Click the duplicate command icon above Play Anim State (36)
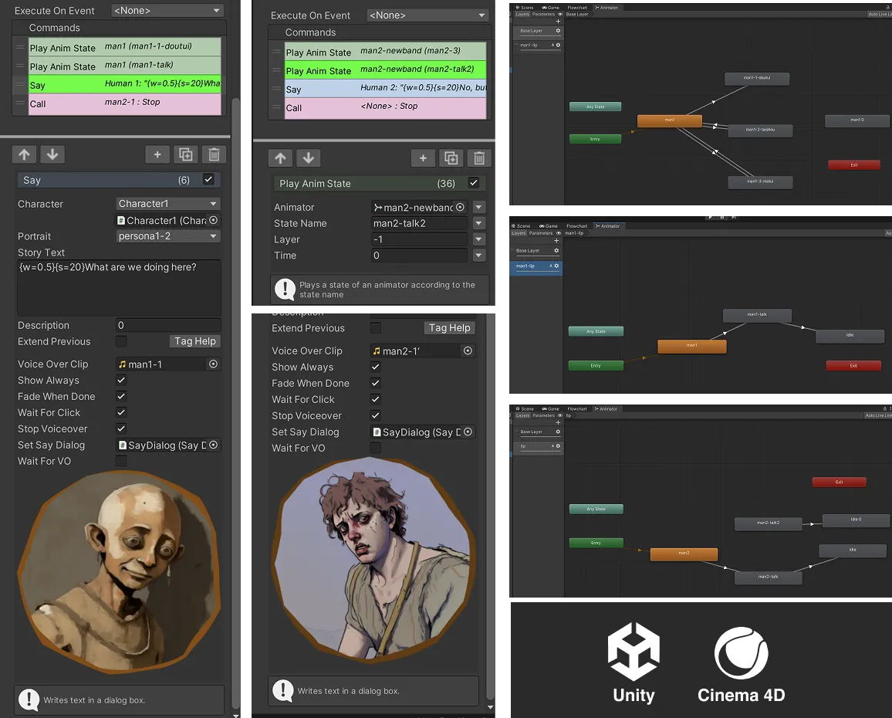Image resolution: width=892 pixels, height=718 pixels. tap(451, 158)
